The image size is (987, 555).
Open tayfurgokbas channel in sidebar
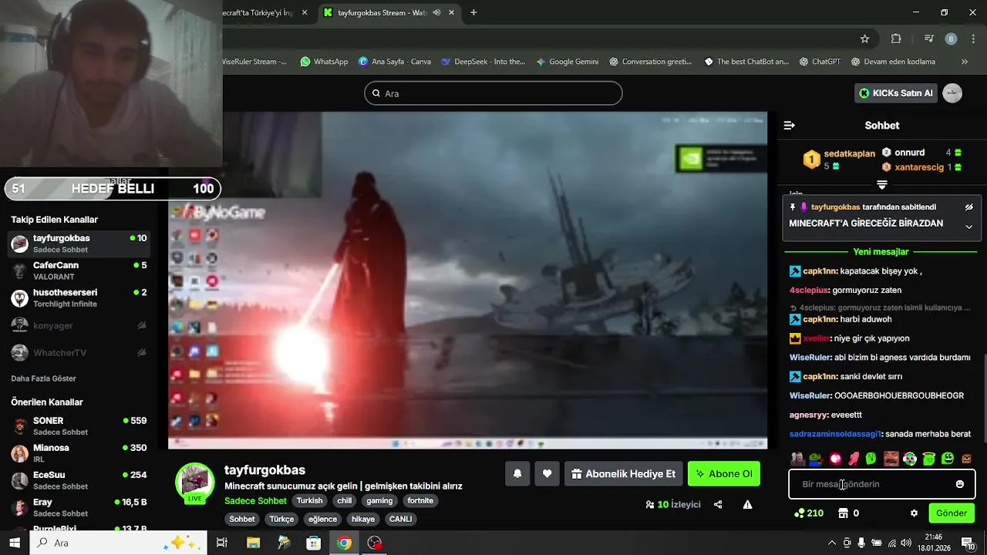pos(79,244)
